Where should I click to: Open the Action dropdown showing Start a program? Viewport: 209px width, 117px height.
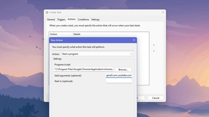97,54
